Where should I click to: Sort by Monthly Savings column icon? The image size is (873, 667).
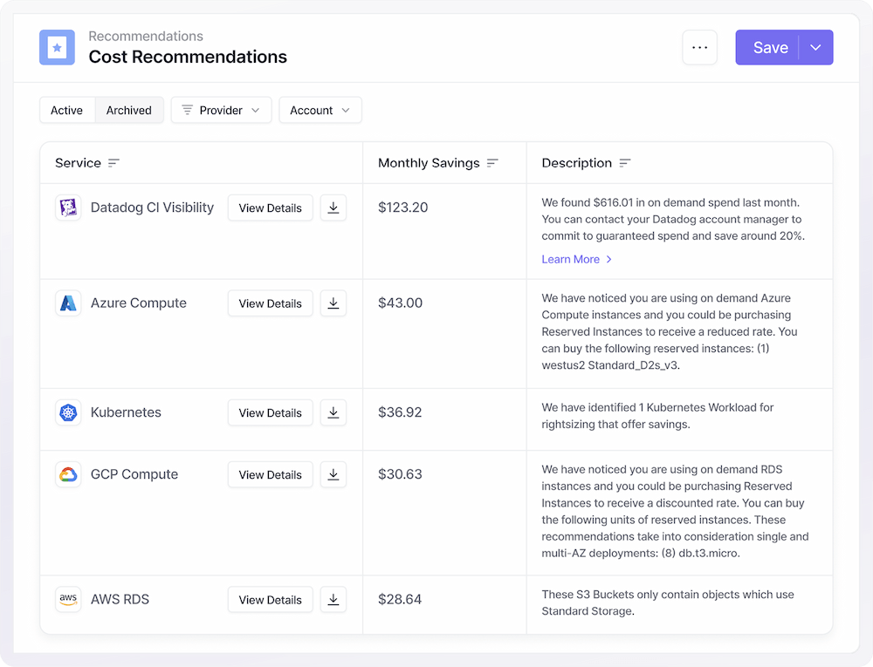[x=492, y=163]
